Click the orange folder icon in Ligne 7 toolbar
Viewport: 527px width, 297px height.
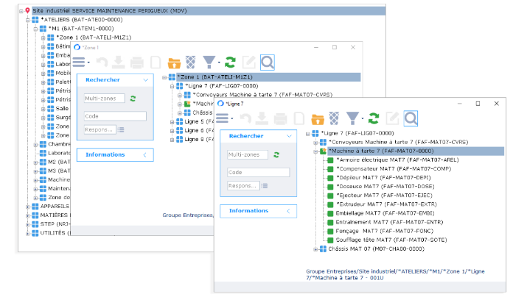pos(318,118)
